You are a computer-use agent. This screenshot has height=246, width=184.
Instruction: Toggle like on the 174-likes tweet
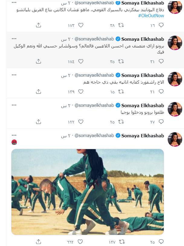[x=81, y=61]
